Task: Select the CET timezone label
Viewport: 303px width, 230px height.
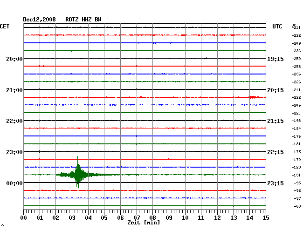Action: click(5, 27)
